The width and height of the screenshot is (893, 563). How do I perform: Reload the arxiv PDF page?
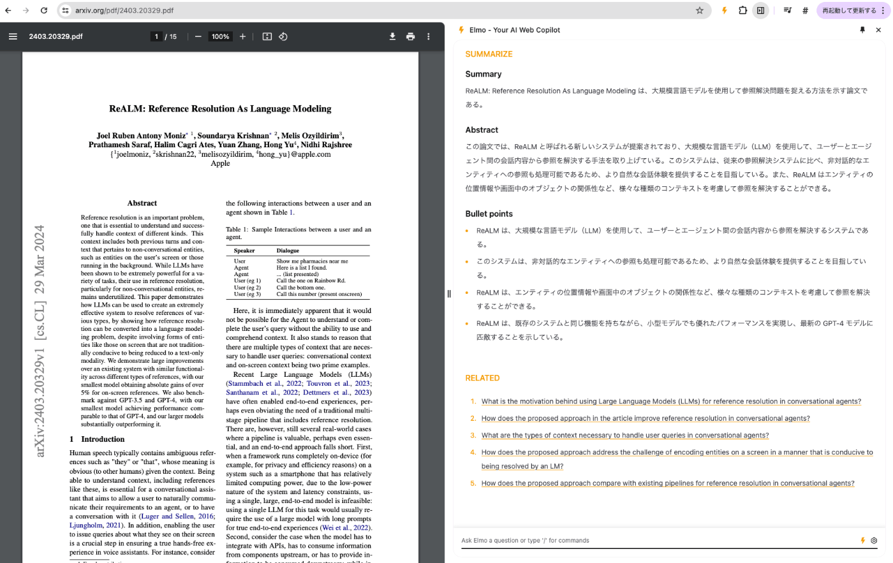(x=44, y=10)
